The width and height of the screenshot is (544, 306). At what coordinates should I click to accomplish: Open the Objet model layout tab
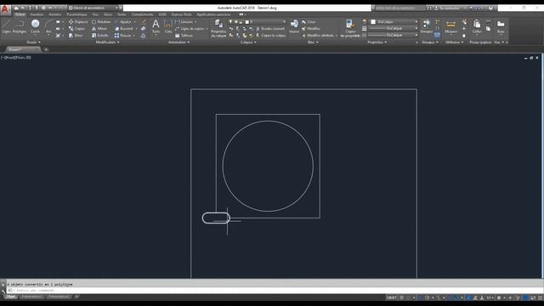[x=11, y=297]
